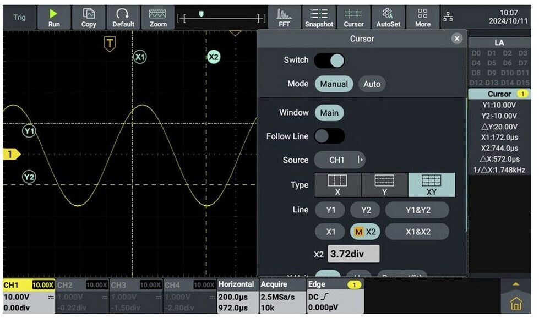Tap the Copy icon in toolbar
This screenshot has height=318, width=539.
click(x=89, y=18)
